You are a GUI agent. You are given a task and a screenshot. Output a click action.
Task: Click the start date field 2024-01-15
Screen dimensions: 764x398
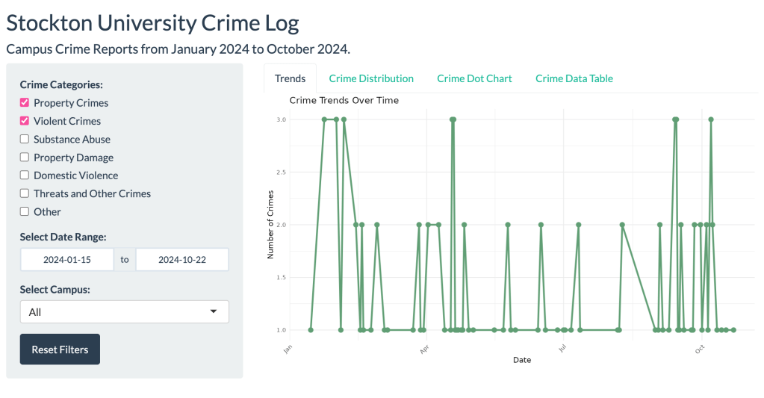(x=67, y=260)
